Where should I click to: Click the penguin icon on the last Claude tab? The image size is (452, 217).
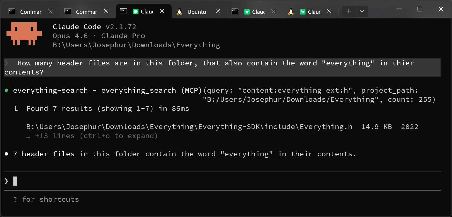point(291,12)
